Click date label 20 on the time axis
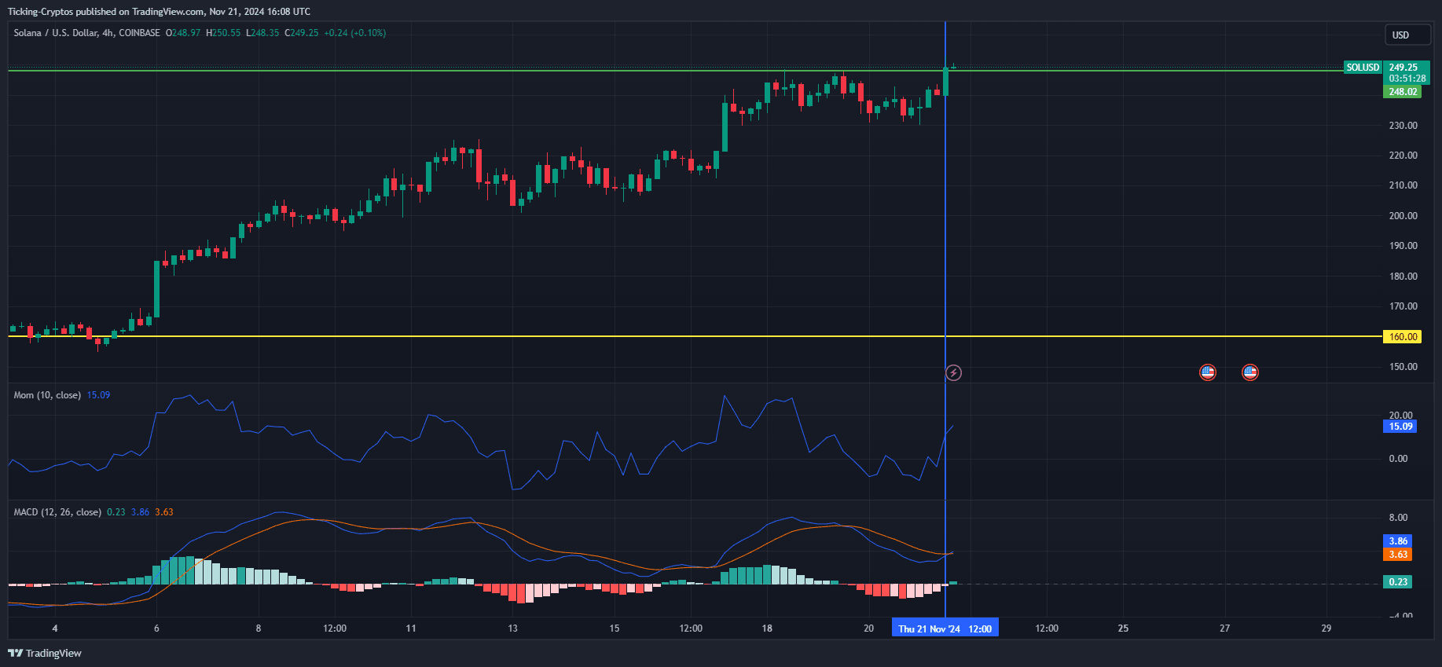The width and height of the screenshot is (1442, 667). coord(868,629)
